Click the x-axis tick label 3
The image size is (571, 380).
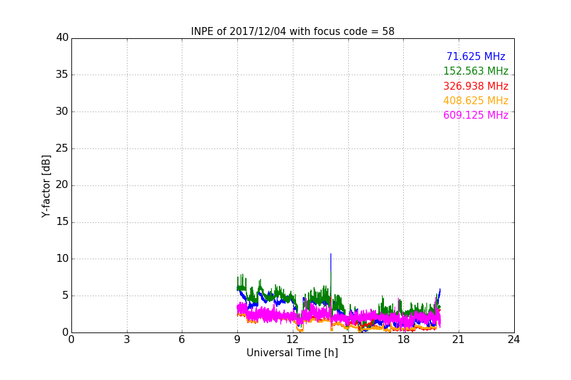[127, 340]
